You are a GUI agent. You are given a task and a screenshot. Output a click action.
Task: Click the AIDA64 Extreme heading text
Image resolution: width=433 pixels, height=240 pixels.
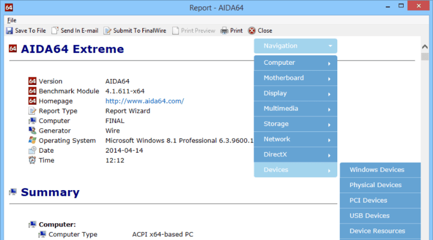72,49
